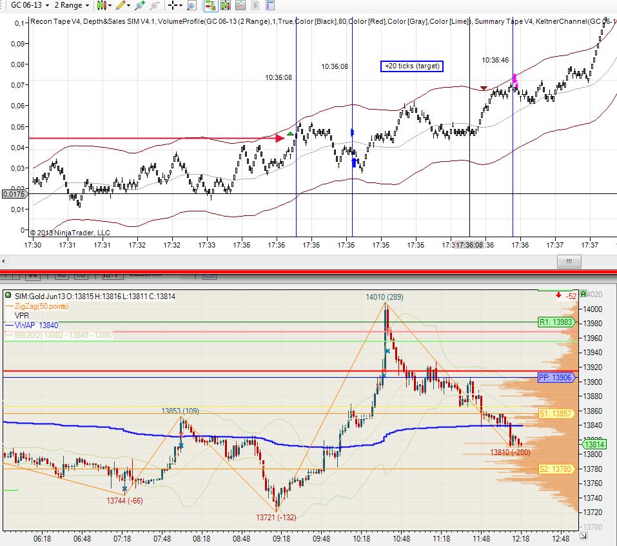Open the chart Properties icon
Image resolution: width=617 pixels, height=546 pixels.
[270, 5]
